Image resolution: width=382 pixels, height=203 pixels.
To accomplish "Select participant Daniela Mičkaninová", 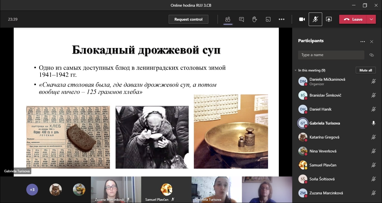I will tap(337, 81).
